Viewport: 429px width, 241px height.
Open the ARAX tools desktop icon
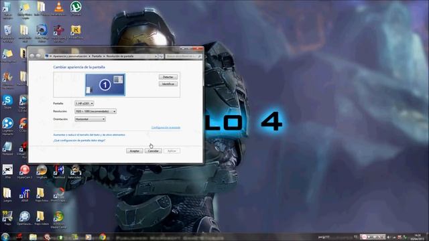click(25, 193)
